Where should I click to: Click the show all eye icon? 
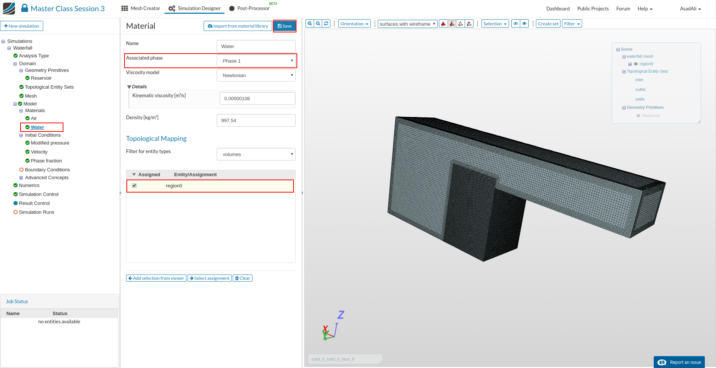click(x=524, y=23)
